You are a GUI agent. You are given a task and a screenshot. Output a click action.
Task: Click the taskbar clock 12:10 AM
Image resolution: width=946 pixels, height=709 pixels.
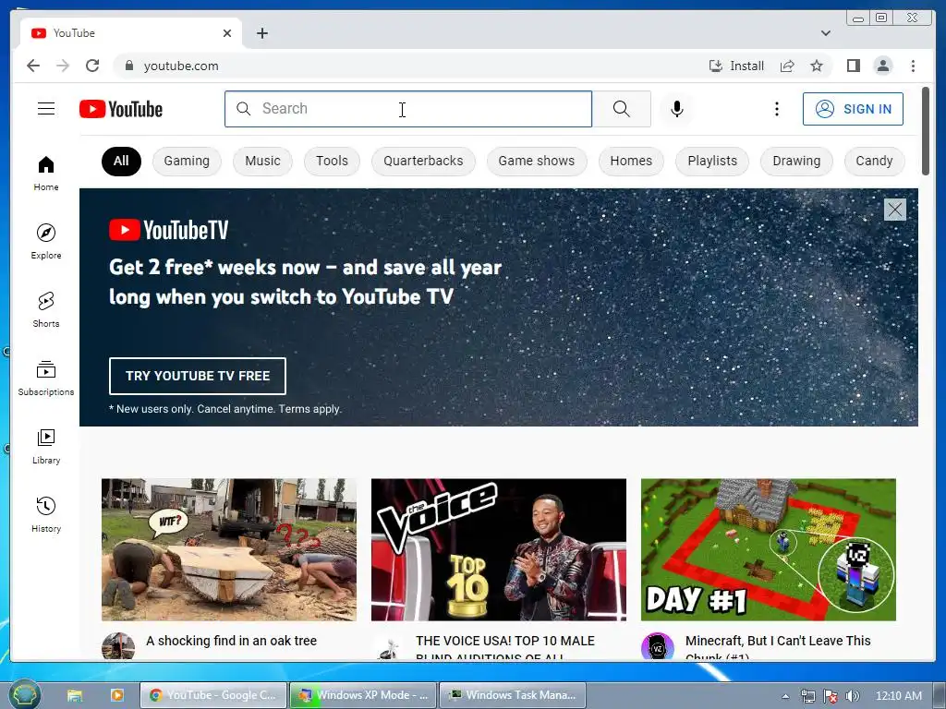(898, 696)
